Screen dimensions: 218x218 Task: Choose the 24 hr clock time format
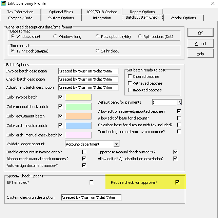(x=98, y=51)
